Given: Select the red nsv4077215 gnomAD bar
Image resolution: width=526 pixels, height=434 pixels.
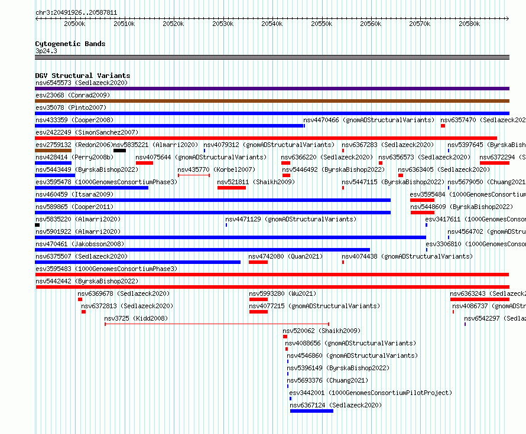Looking at the screenshot, I should point(258,312).
